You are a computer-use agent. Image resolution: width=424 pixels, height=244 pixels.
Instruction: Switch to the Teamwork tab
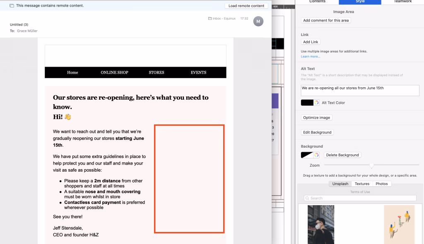pos(402,2)
